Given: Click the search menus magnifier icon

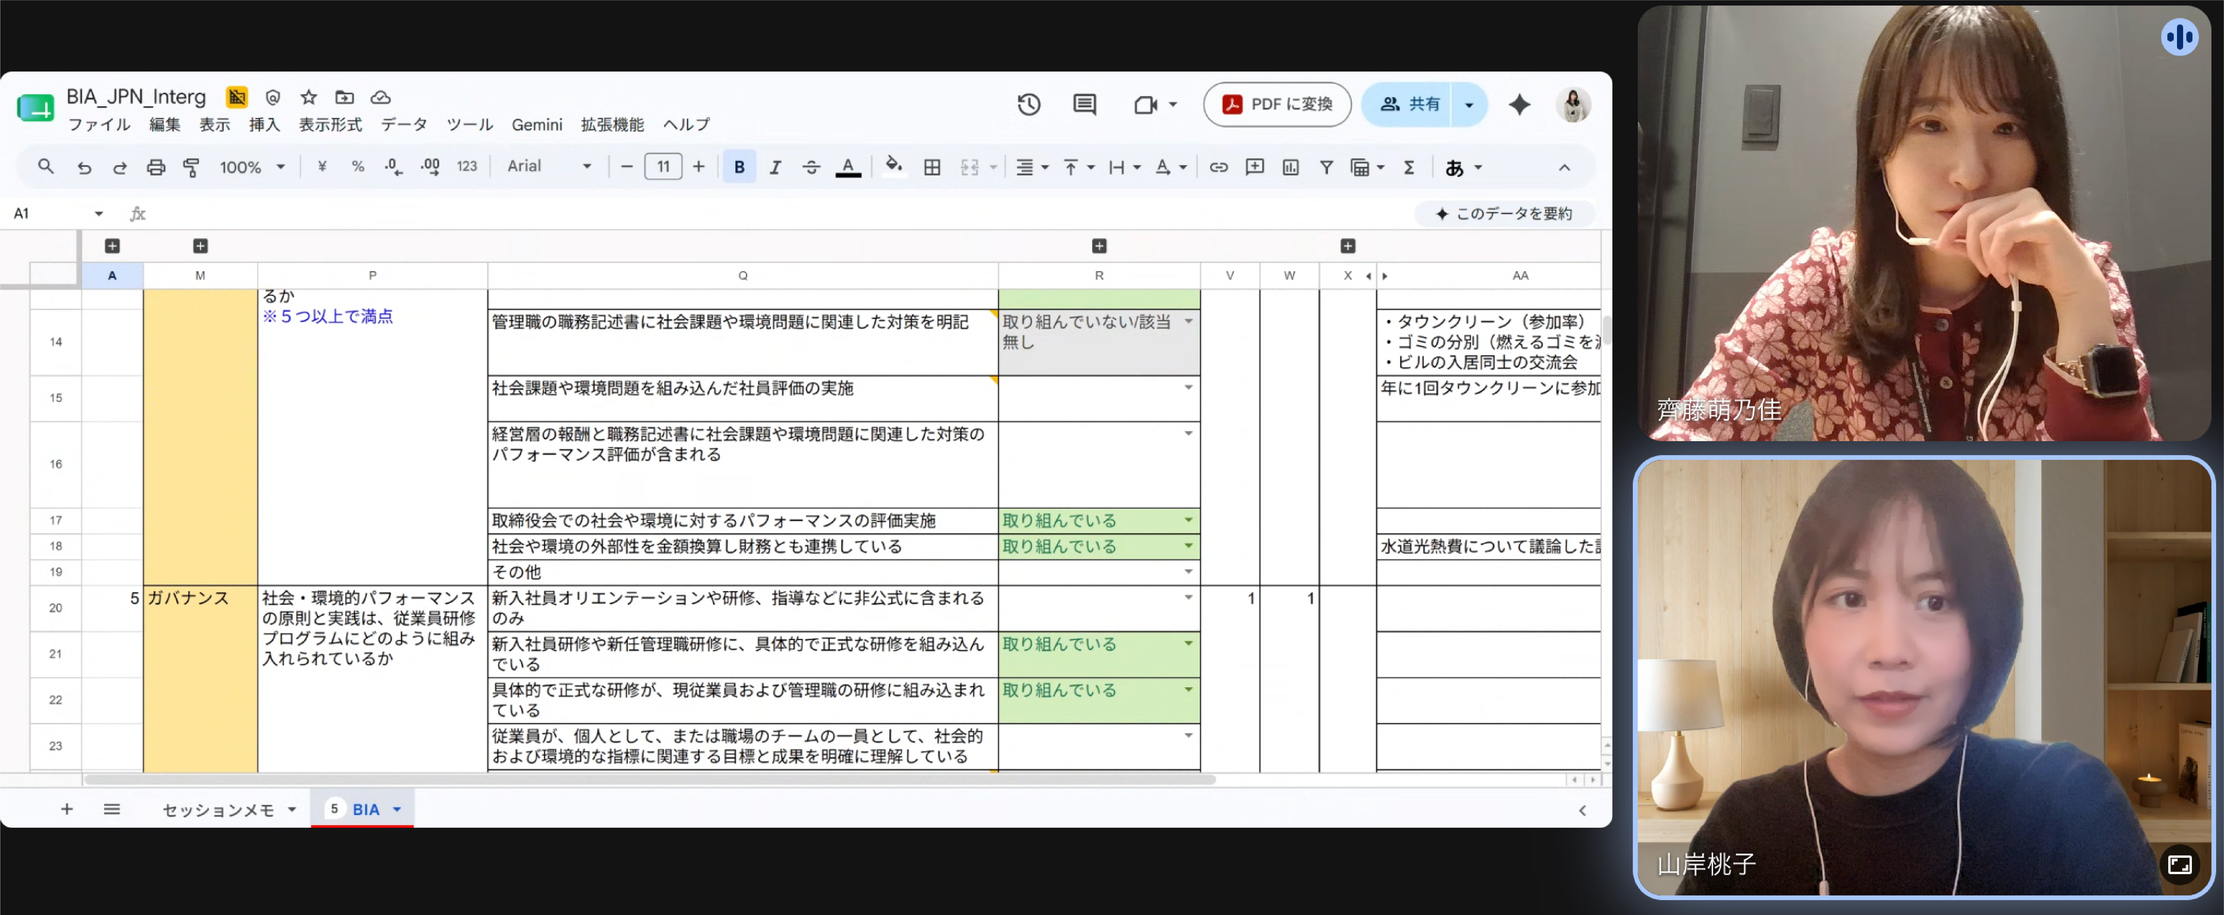Looking at the screenshot, I should (46, 167).
